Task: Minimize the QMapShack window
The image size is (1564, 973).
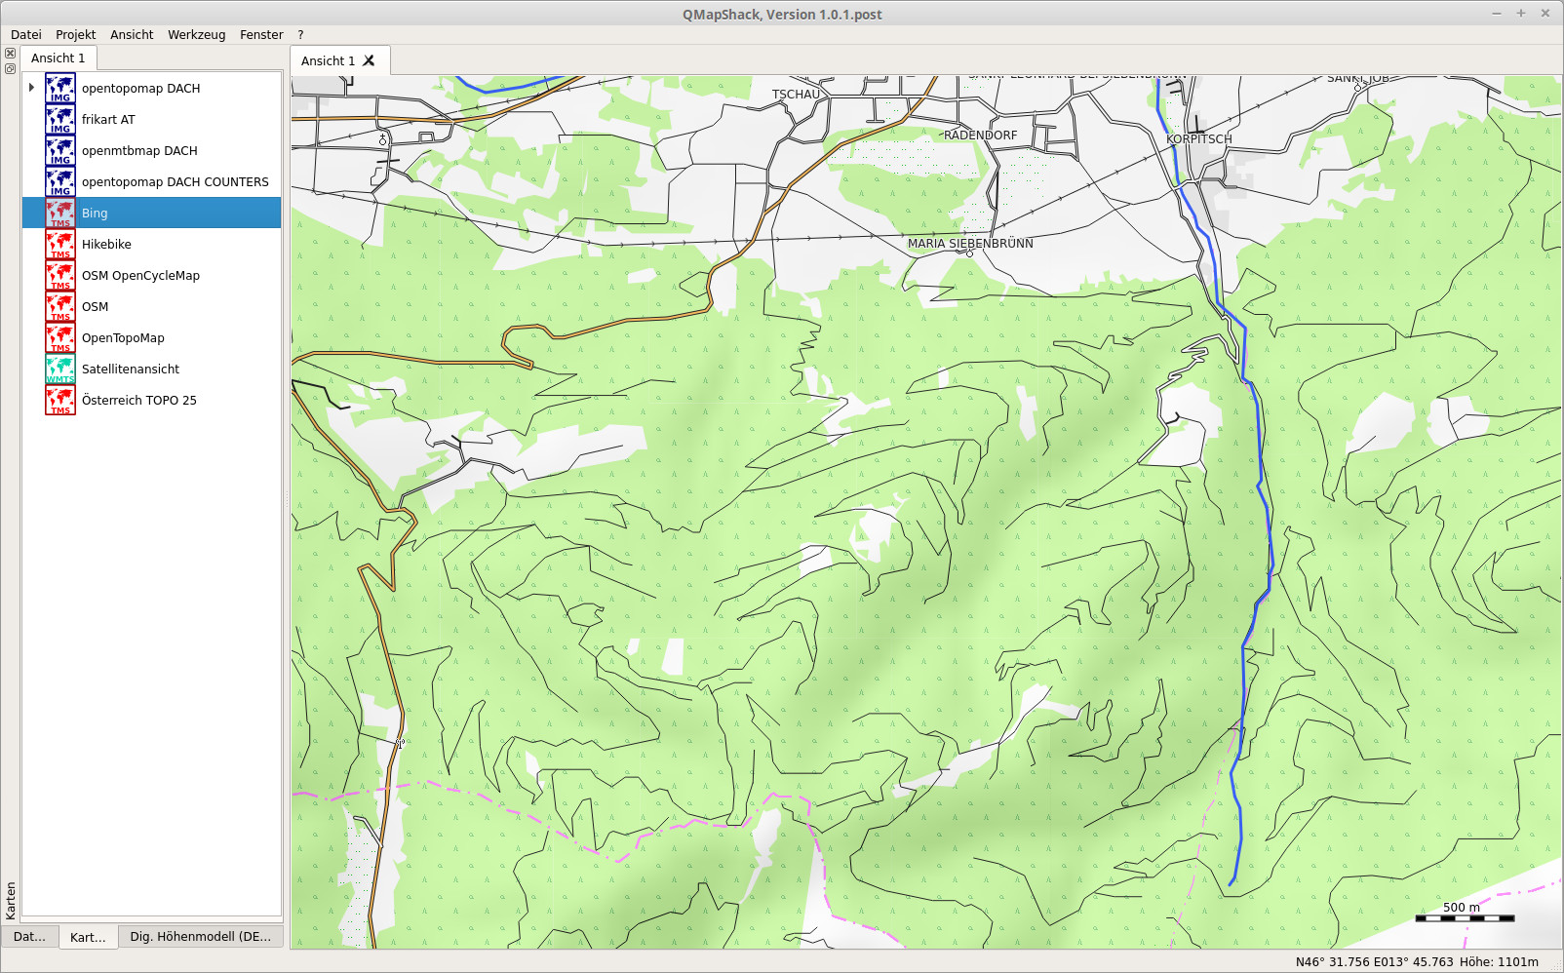Action: tap(1496, 14)
